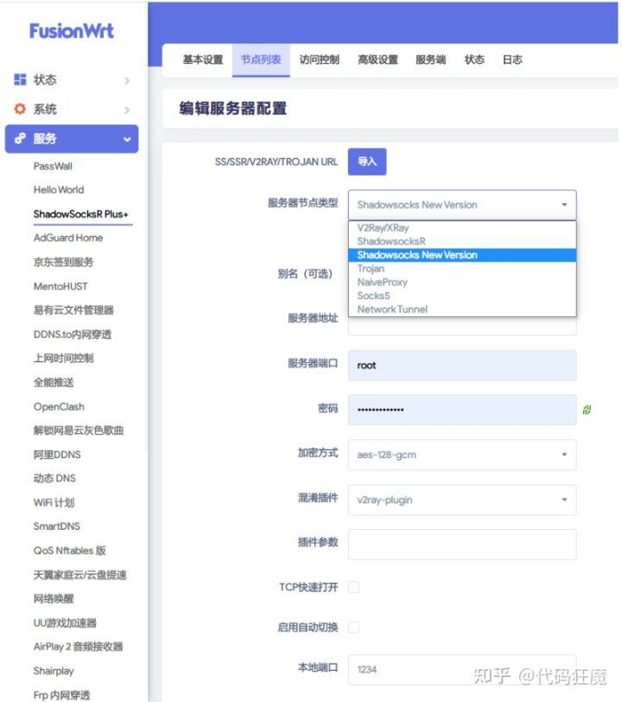The width and height of the screenshot is (622, 702).
Task: Open ShadowSocksR Plus+ in the sidebar
Action: [x=81, y=214]
